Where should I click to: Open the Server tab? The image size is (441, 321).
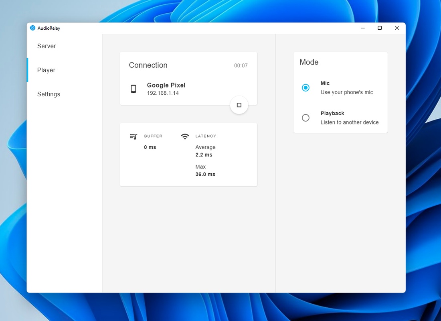(x=47, y=46)
